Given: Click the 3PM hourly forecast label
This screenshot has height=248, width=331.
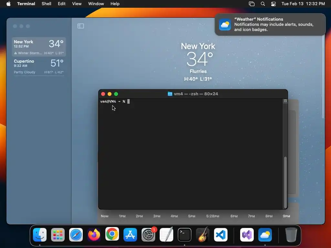Looking at the screenshot, I should [x=157, y=216].
